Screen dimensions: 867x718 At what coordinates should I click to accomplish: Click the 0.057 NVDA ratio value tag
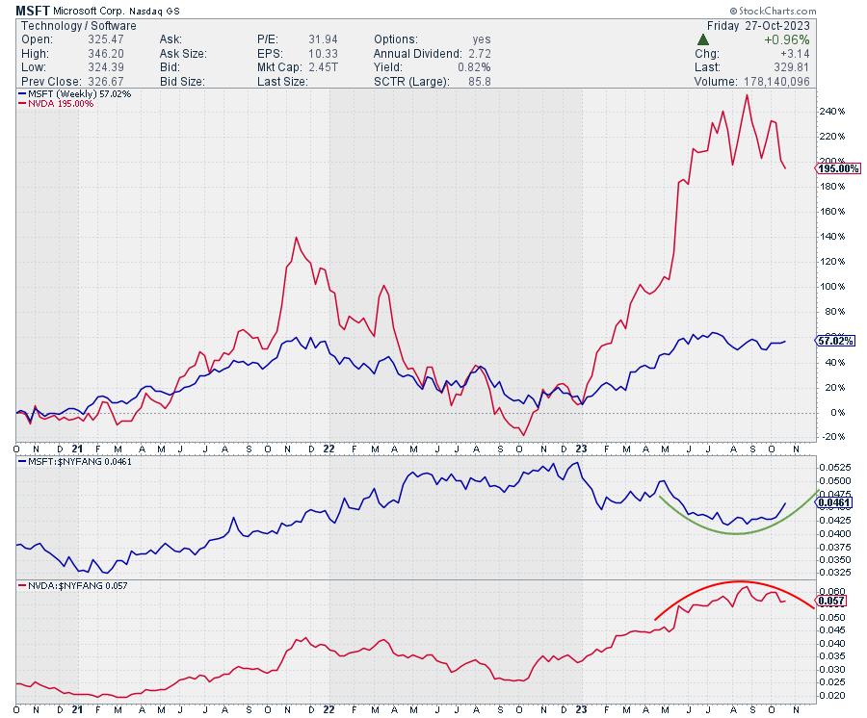pos(831,601)
